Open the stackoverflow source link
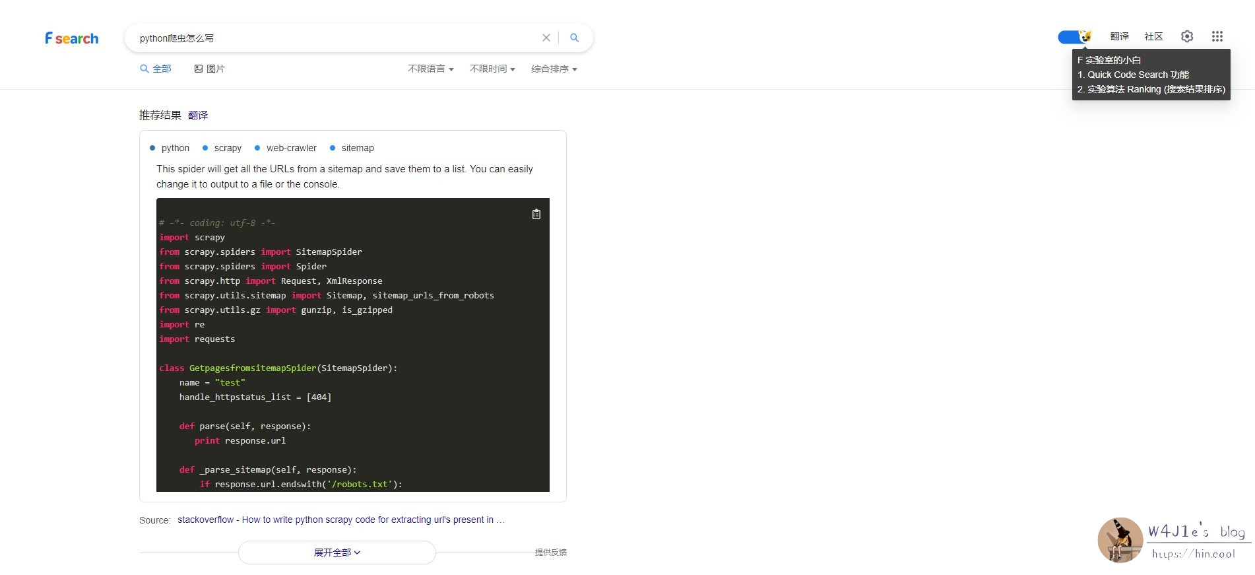 tap(340, 520)
